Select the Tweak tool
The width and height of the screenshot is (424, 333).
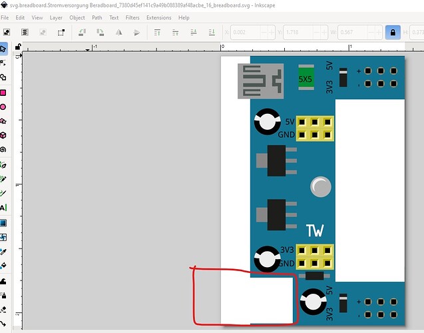[3, 281]
